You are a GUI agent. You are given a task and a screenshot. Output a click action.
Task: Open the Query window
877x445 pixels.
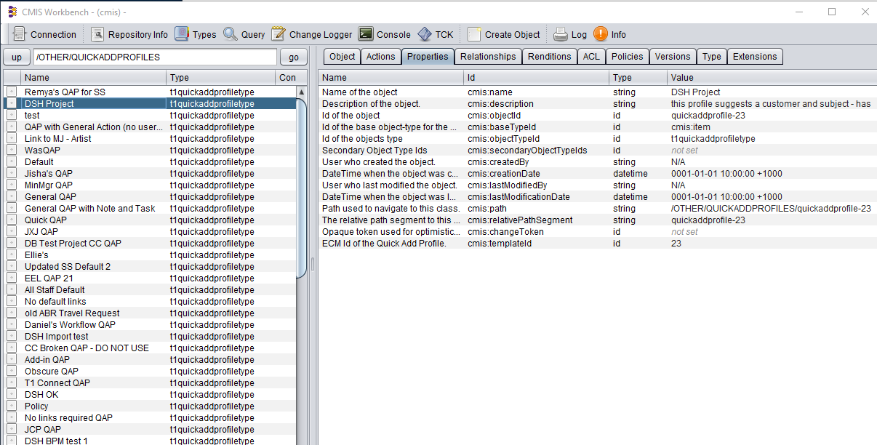244,34
